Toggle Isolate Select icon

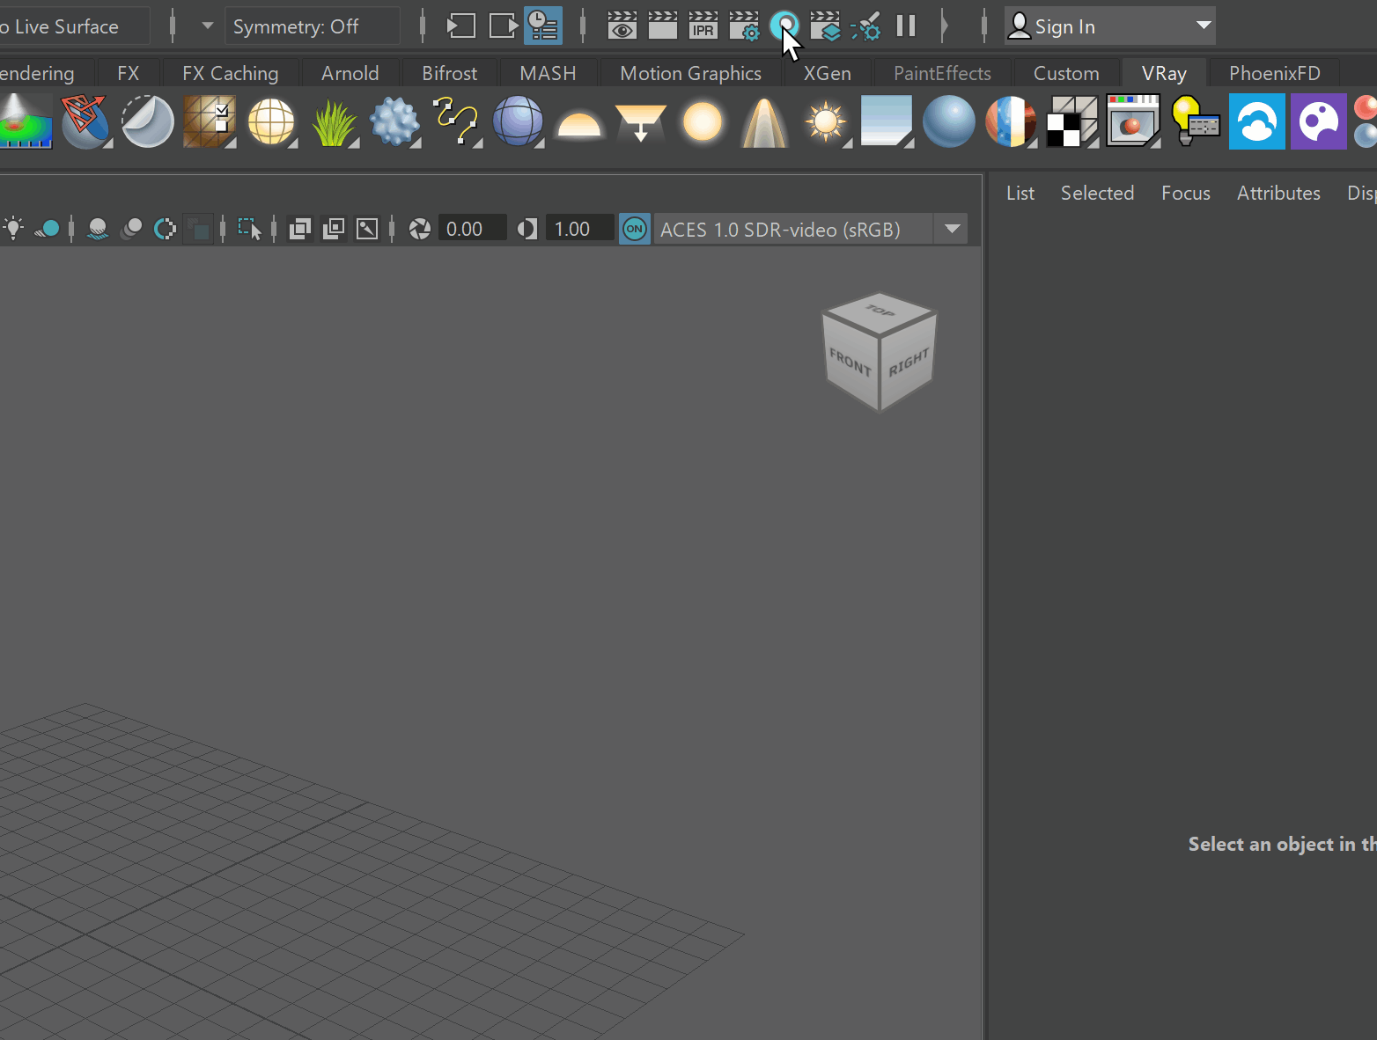(250, 229)
